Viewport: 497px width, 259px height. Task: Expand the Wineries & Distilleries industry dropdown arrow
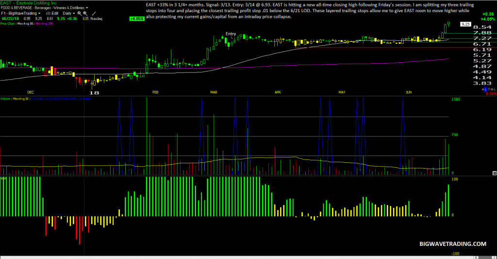[87, 8]
